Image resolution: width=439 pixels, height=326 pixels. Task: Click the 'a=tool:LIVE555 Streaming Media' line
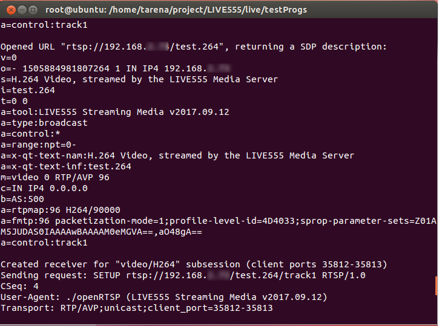pos(115,112)
